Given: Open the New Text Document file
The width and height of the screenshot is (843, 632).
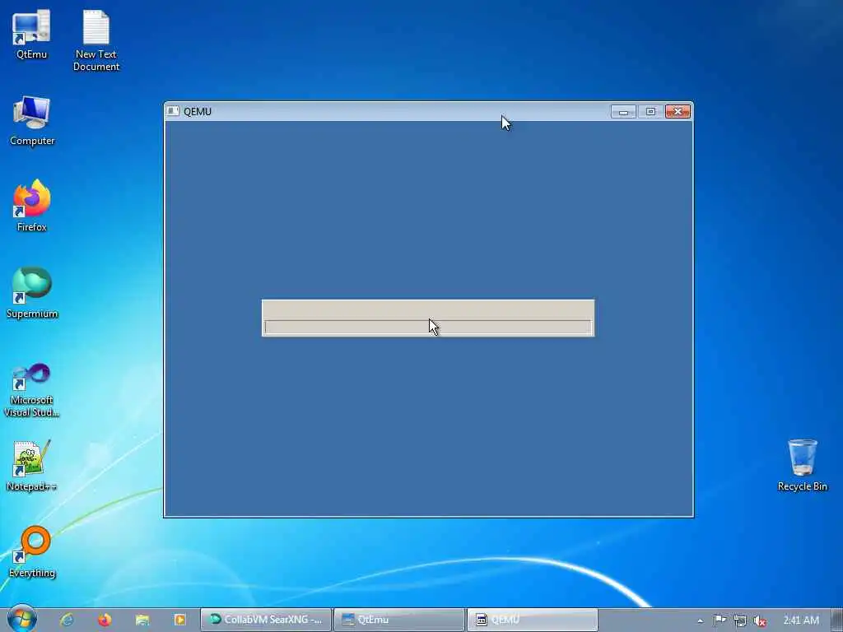Looking at the screenshot, I should (96, 39).
